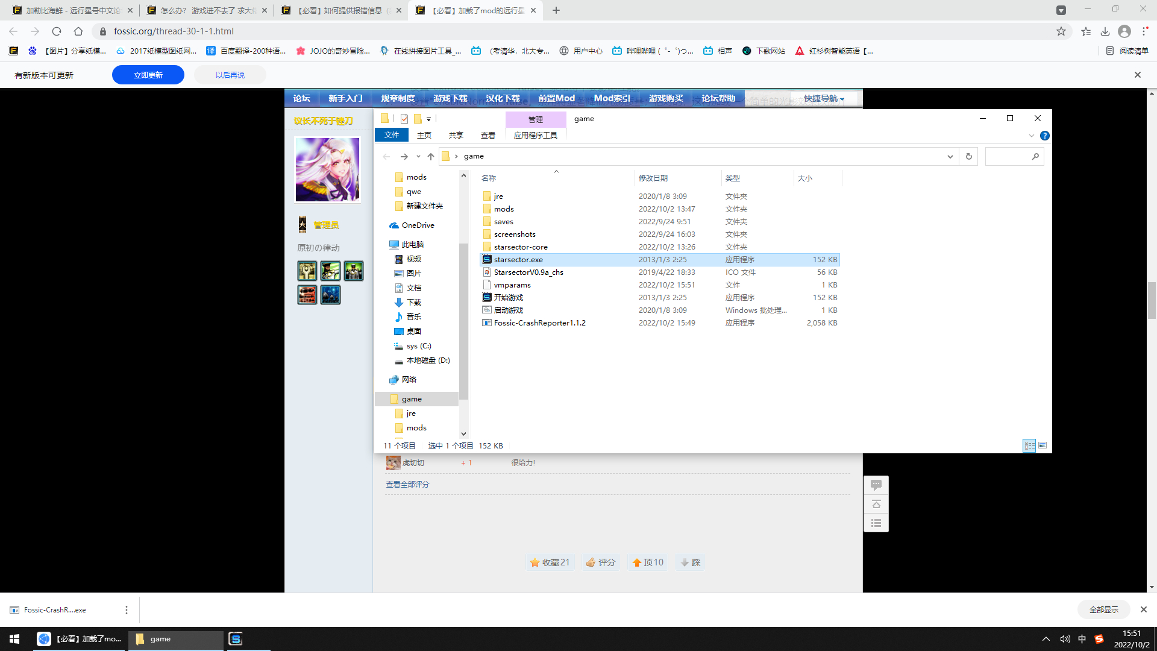This screenshot has height=651, width=1157.
Task: Toggle properties checkmark in quick access toolbar
Action: click(404, 119)
